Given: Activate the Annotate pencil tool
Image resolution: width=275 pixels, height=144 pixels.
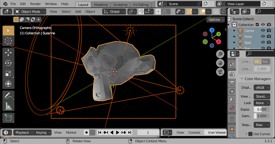Looking at the screenshot, I should (x=8, y=96).
